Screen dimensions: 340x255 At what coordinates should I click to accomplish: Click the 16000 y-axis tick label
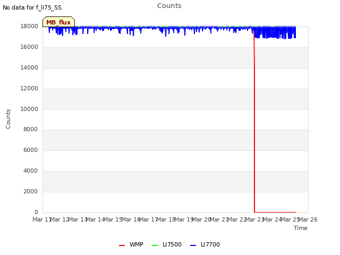pyautogui.click(x=29, y=47)
